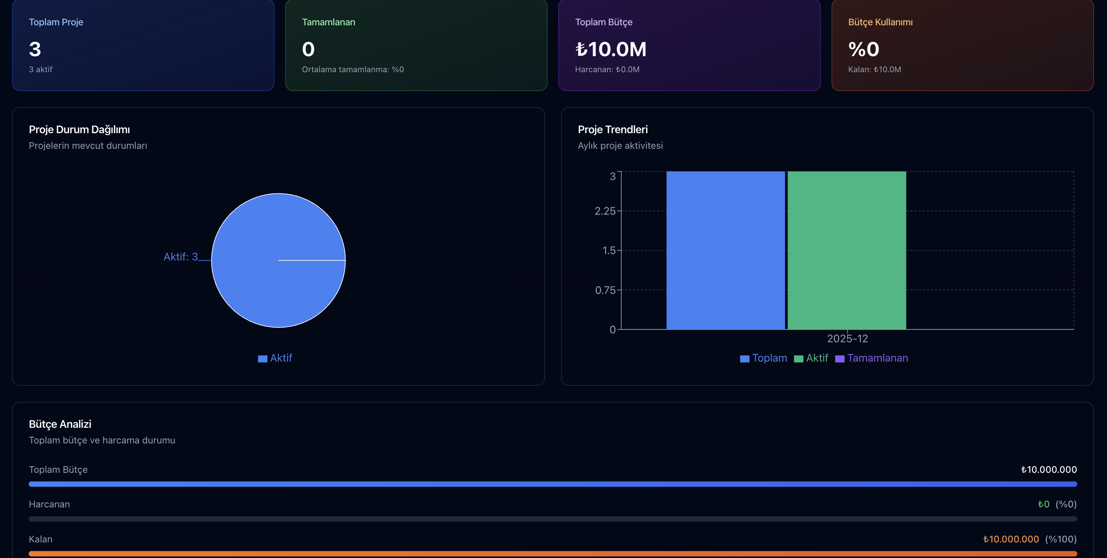
Task: Toggle the green Aktif legend item in trends
Action: (811, 358)
